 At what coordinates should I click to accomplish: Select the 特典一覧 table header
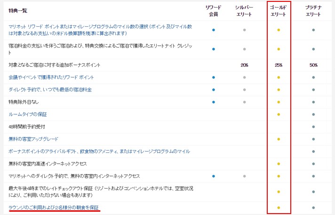(18, 11)
